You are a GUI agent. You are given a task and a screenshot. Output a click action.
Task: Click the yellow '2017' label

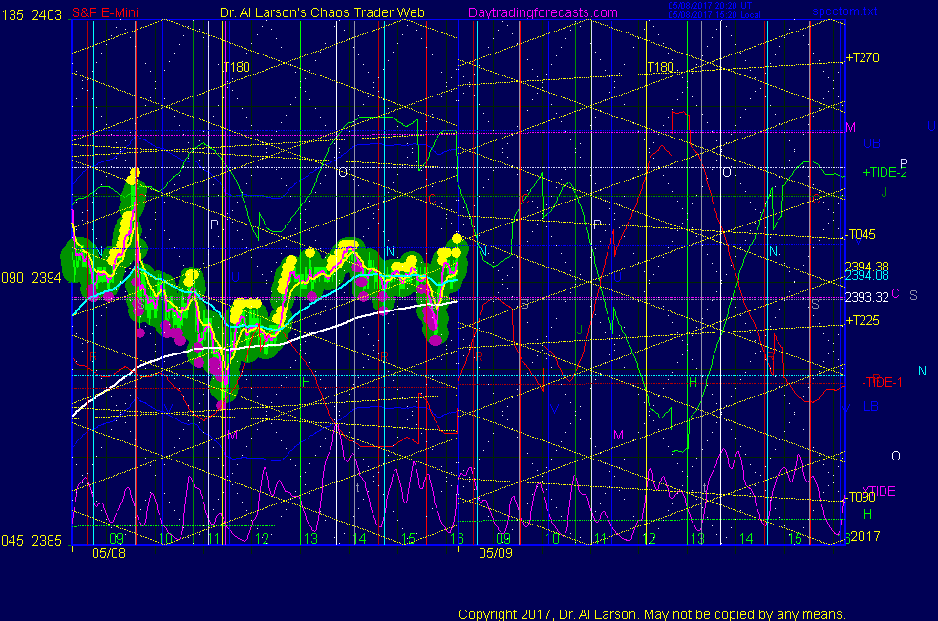click(x=865, y=536)
